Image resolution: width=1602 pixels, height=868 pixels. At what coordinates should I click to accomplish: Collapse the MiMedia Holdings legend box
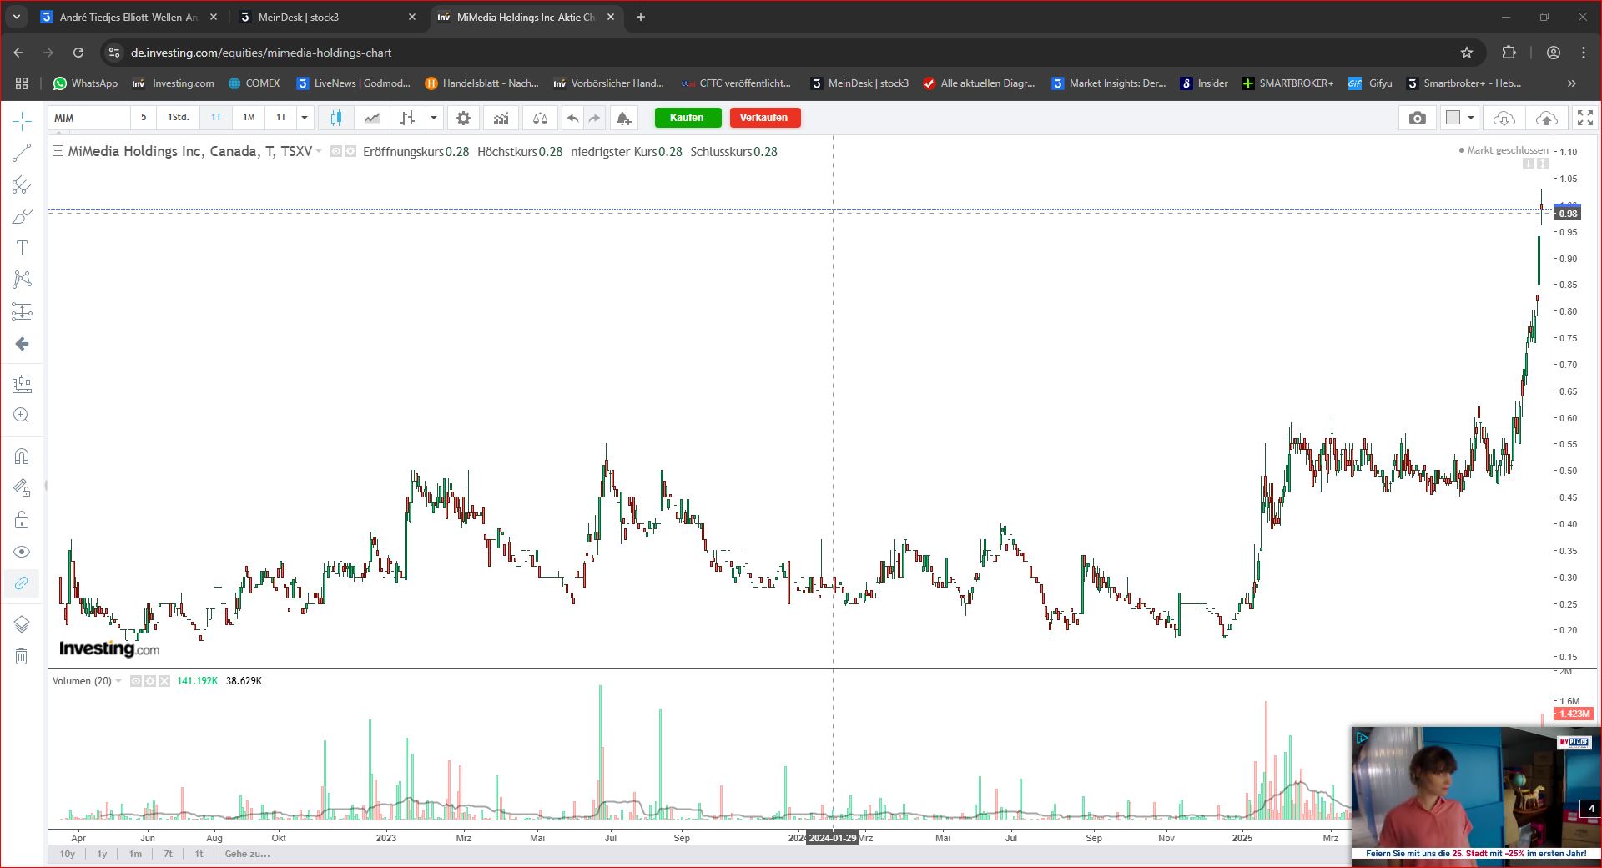point(58,151)
